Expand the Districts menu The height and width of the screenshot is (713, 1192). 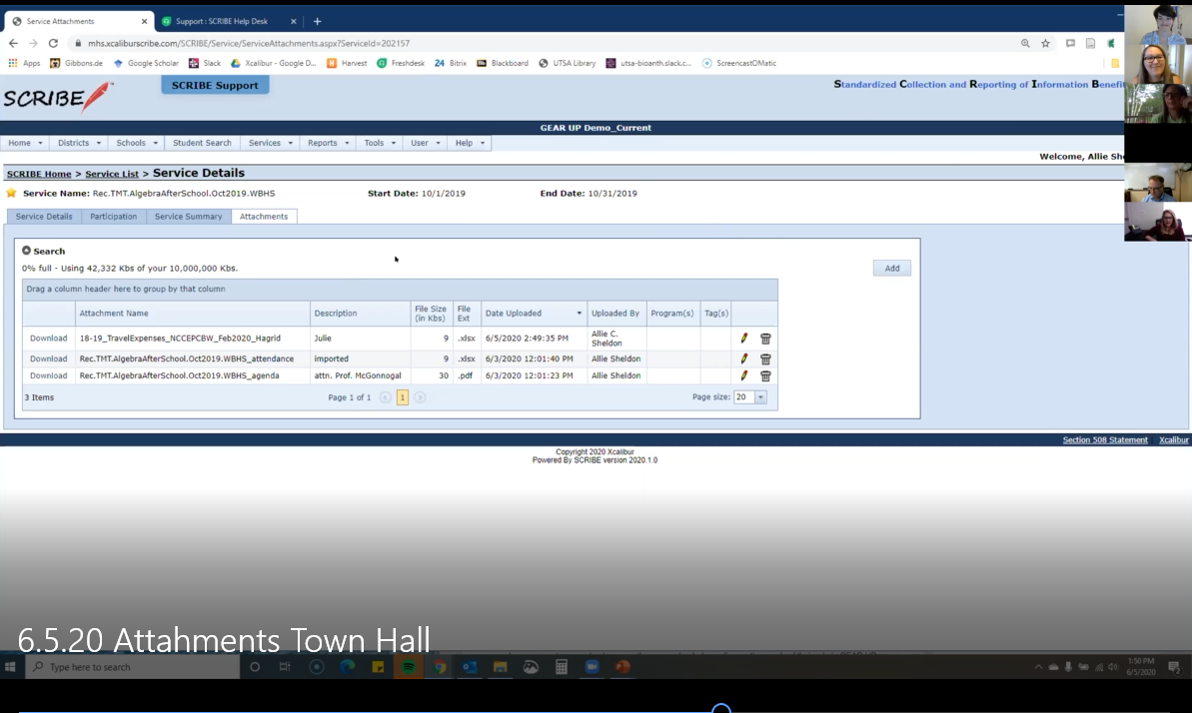coord(79,143)
